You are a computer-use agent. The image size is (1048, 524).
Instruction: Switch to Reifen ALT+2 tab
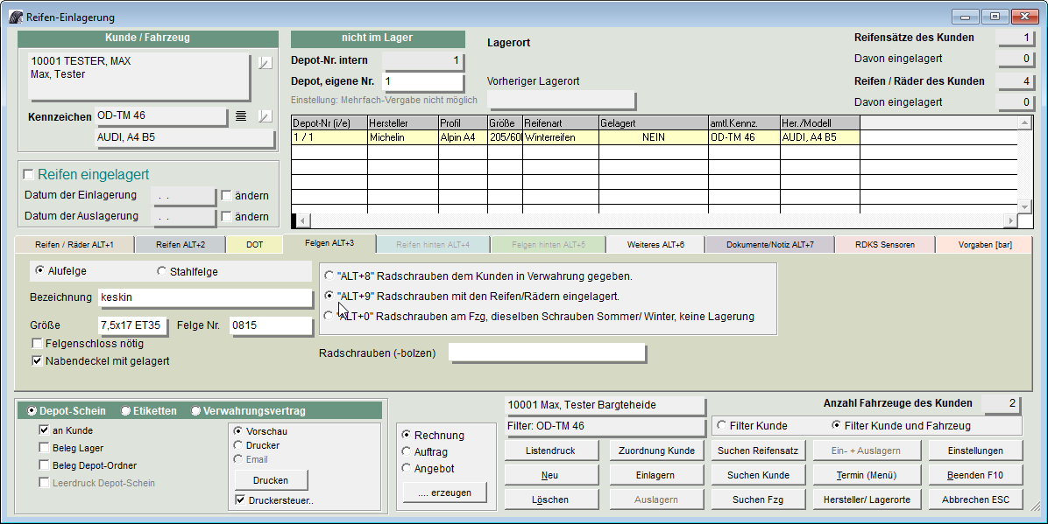[181, 245]
